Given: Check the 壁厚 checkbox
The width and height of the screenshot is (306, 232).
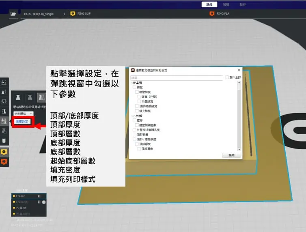Looking at the screenshot, I should pyautogui.click(x=134, y=120).
